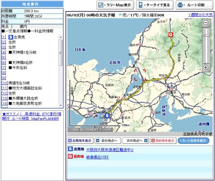Select route point [3] 左折

tap(4, 47)
